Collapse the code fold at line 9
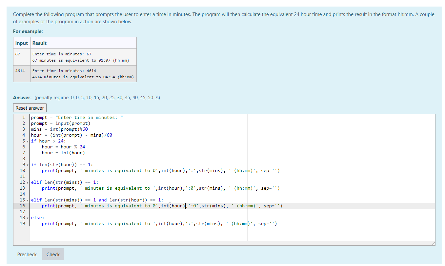 coord(28,165)
